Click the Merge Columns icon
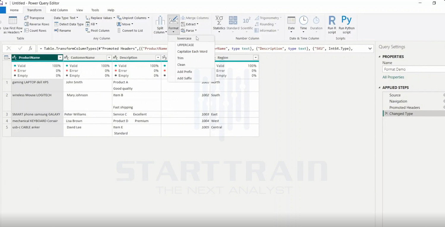Screen dimensions: 445x227 [183, 18]
